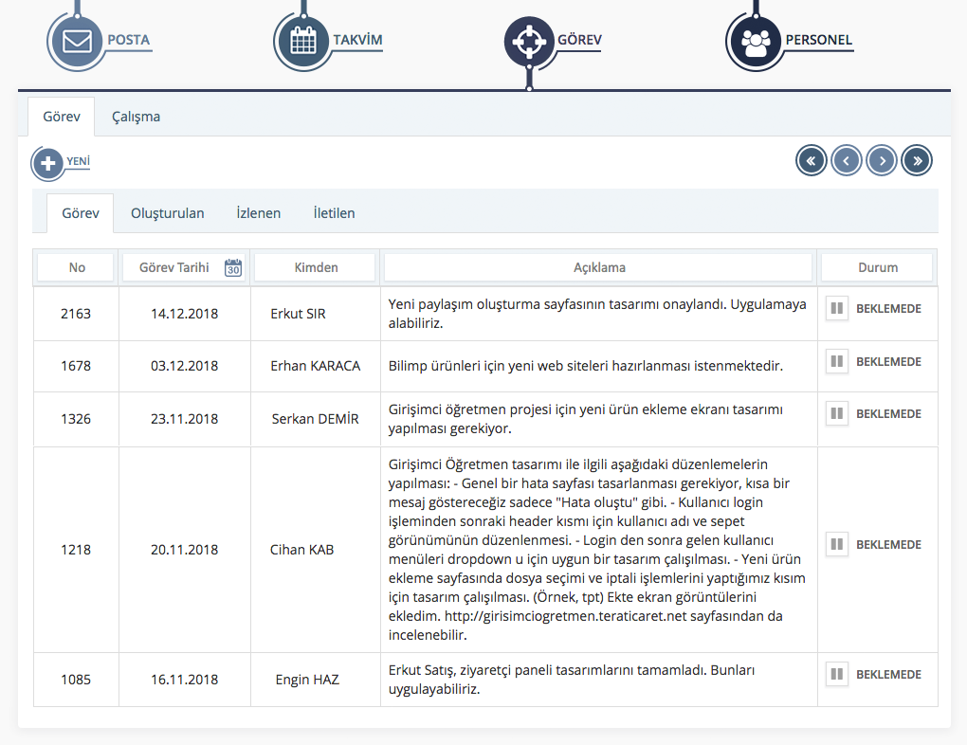Select the İzlenen sub-tab
967x745 pixels.
(x=258, y=213)
